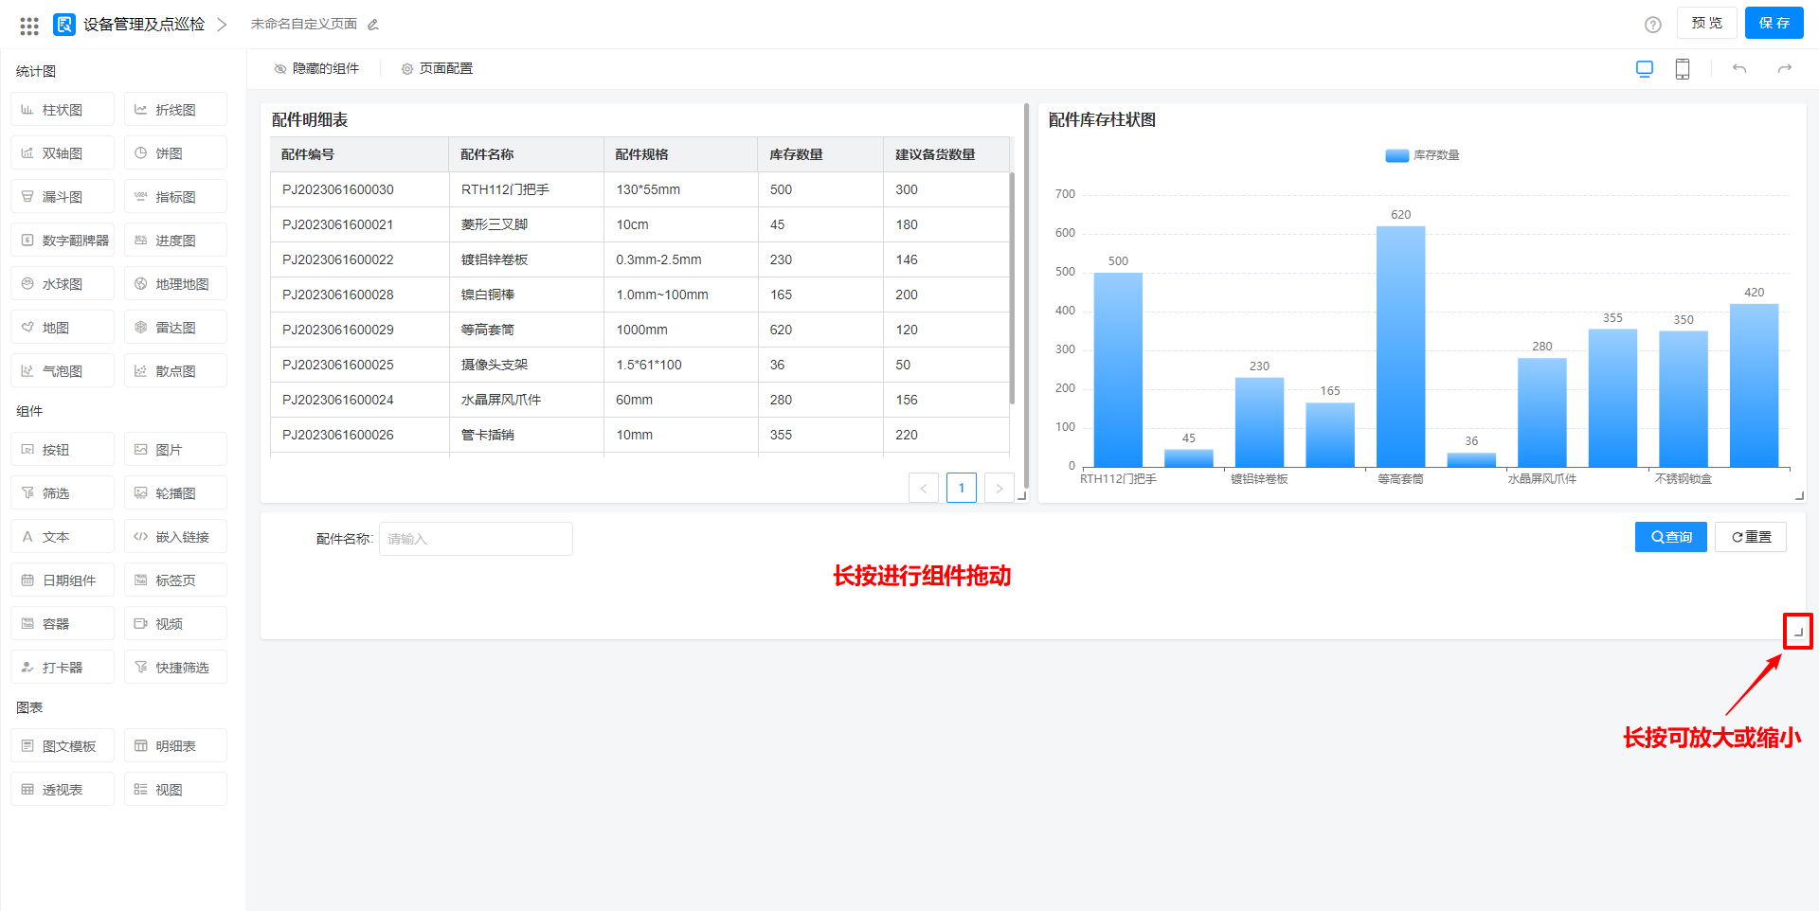Open the help question mark icon
The image size is (1819, 911).
pos(1652,25)
